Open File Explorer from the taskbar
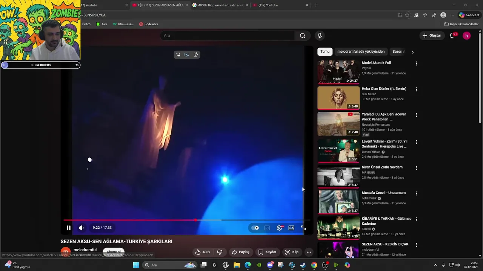Viewport: 483px width, 271px height. [237, 265]
